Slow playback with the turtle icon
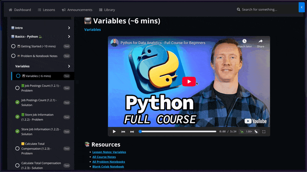This screenshot has height=172, width=307. (x=242, y=131)
